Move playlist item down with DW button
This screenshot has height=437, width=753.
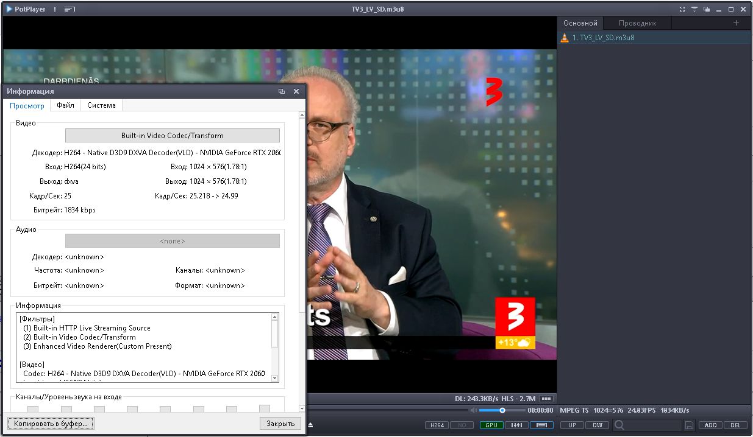click(597, 425)
